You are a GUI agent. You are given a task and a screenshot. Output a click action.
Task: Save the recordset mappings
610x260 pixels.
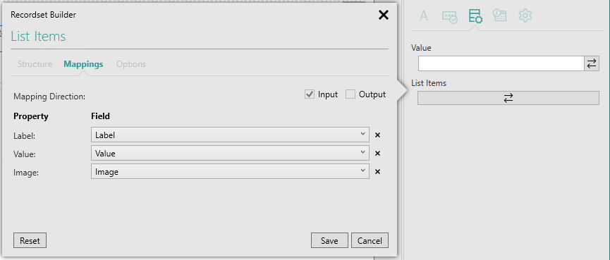point(329,240)
